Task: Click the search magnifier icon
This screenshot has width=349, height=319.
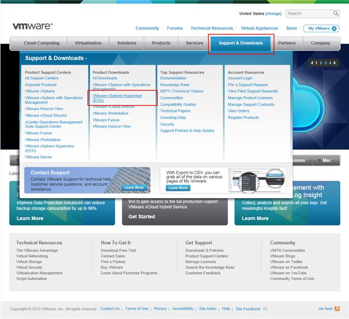Action: (336, 14)
